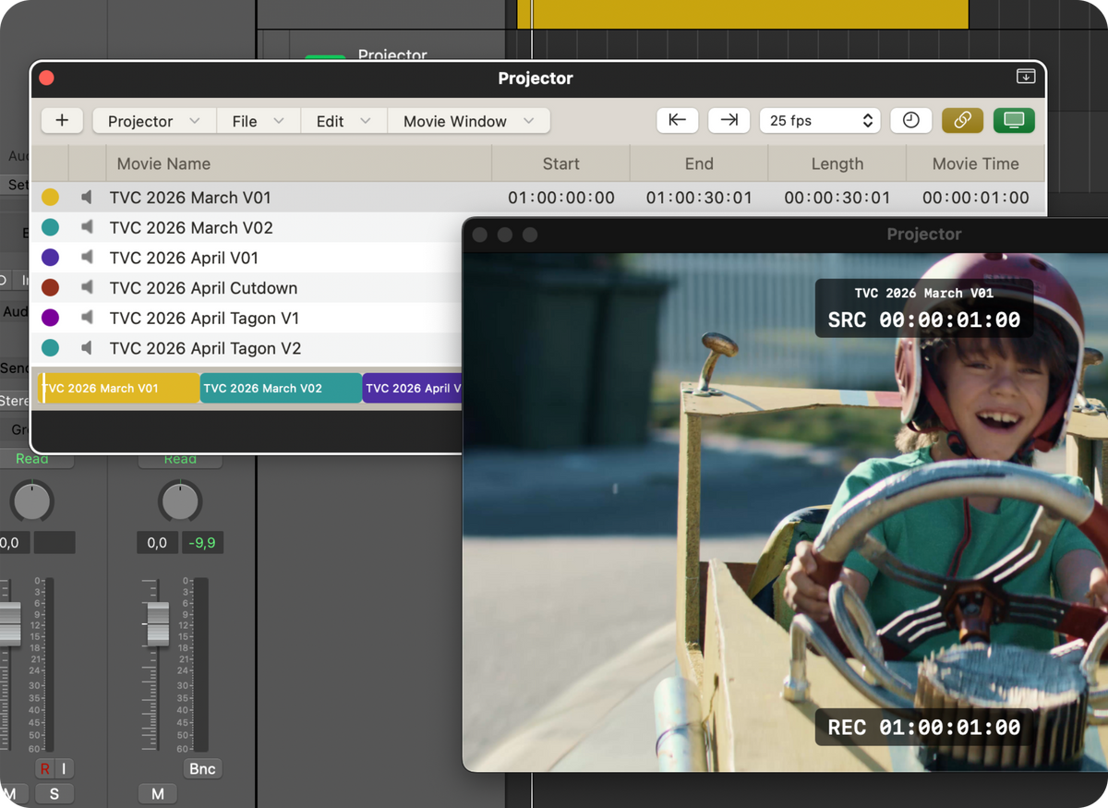Select TVC 2026 March V02 timeline clip
This screenshot has width=1108, height=808.
pos(281,388)
